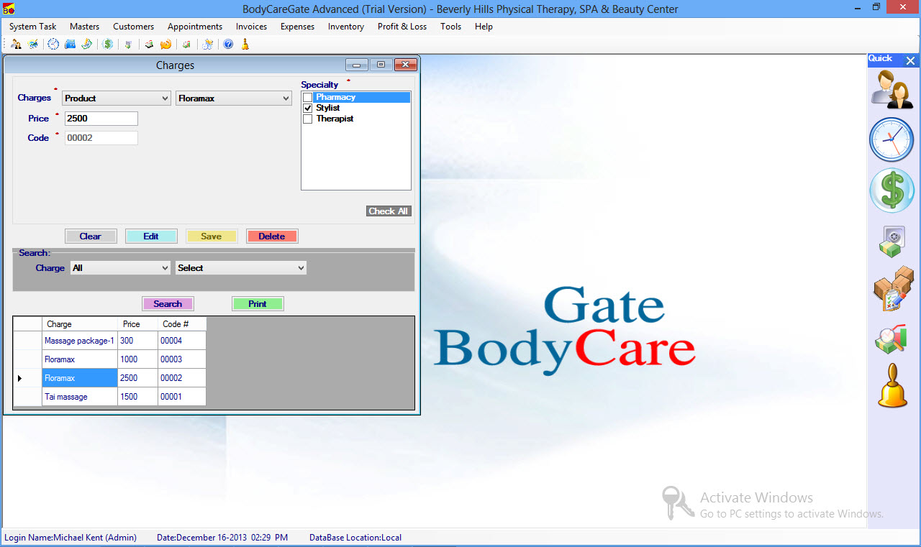Viewport: 921px width, 547px height.
Task: Click the golden bell icon in Quick panel
Action: [x=892, y=387]
